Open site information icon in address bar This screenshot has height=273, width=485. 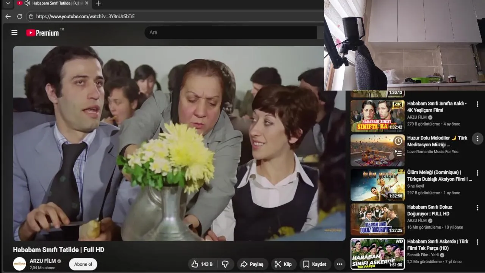tap(31, 16)
